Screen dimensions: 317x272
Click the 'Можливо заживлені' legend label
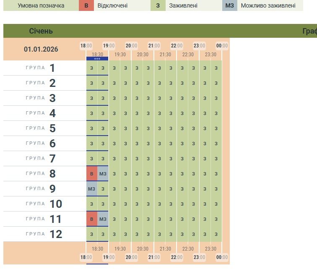coord(268,5)
